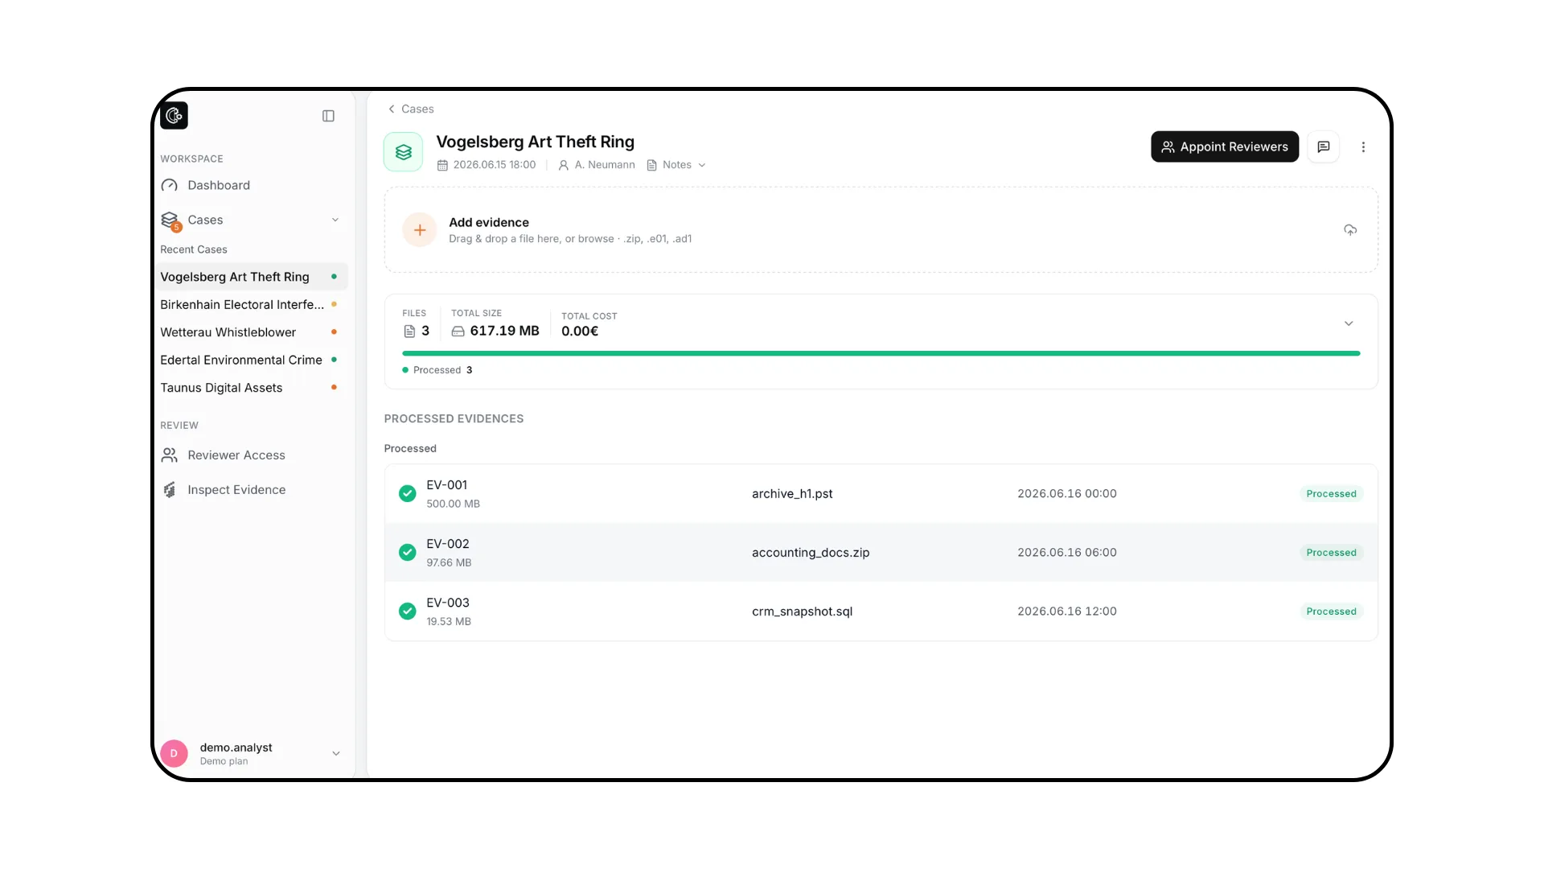
Task: Click the total size storage icon
Action: tap(458, 332)
